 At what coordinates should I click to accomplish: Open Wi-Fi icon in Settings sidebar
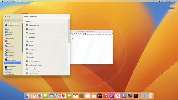coord(6,29)
